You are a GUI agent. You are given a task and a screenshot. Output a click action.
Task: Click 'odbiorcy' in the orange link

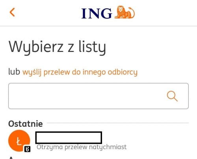123,72
